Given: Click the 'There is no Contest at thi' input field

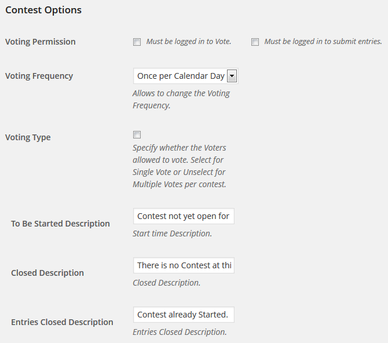Looking at the screenshot, I should 184,265.
